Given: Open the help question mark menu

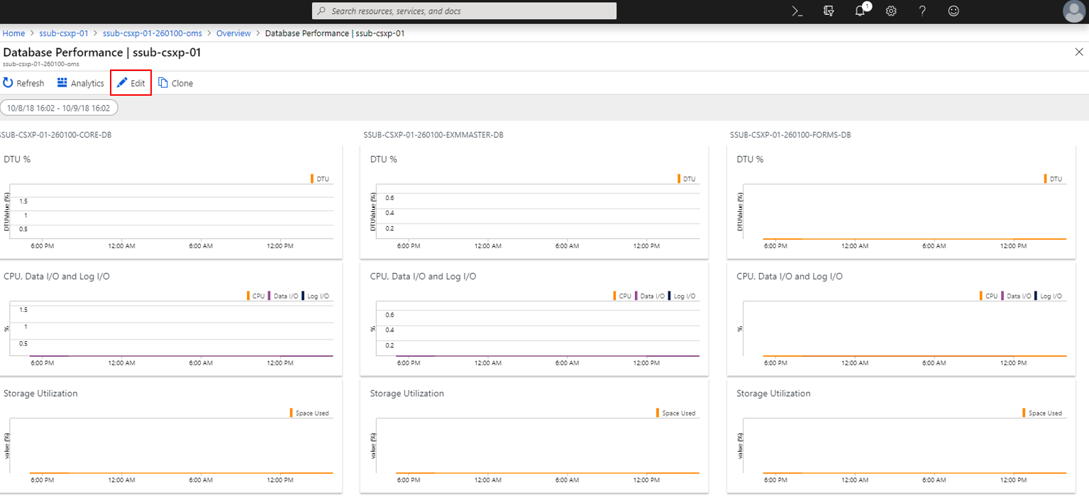Looking at the screenshot, I should click(922, 11).
